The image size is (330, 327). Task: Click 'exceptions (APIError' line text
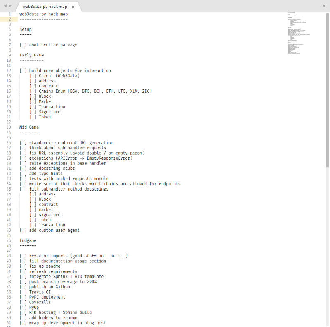click(x=81, y=158)
